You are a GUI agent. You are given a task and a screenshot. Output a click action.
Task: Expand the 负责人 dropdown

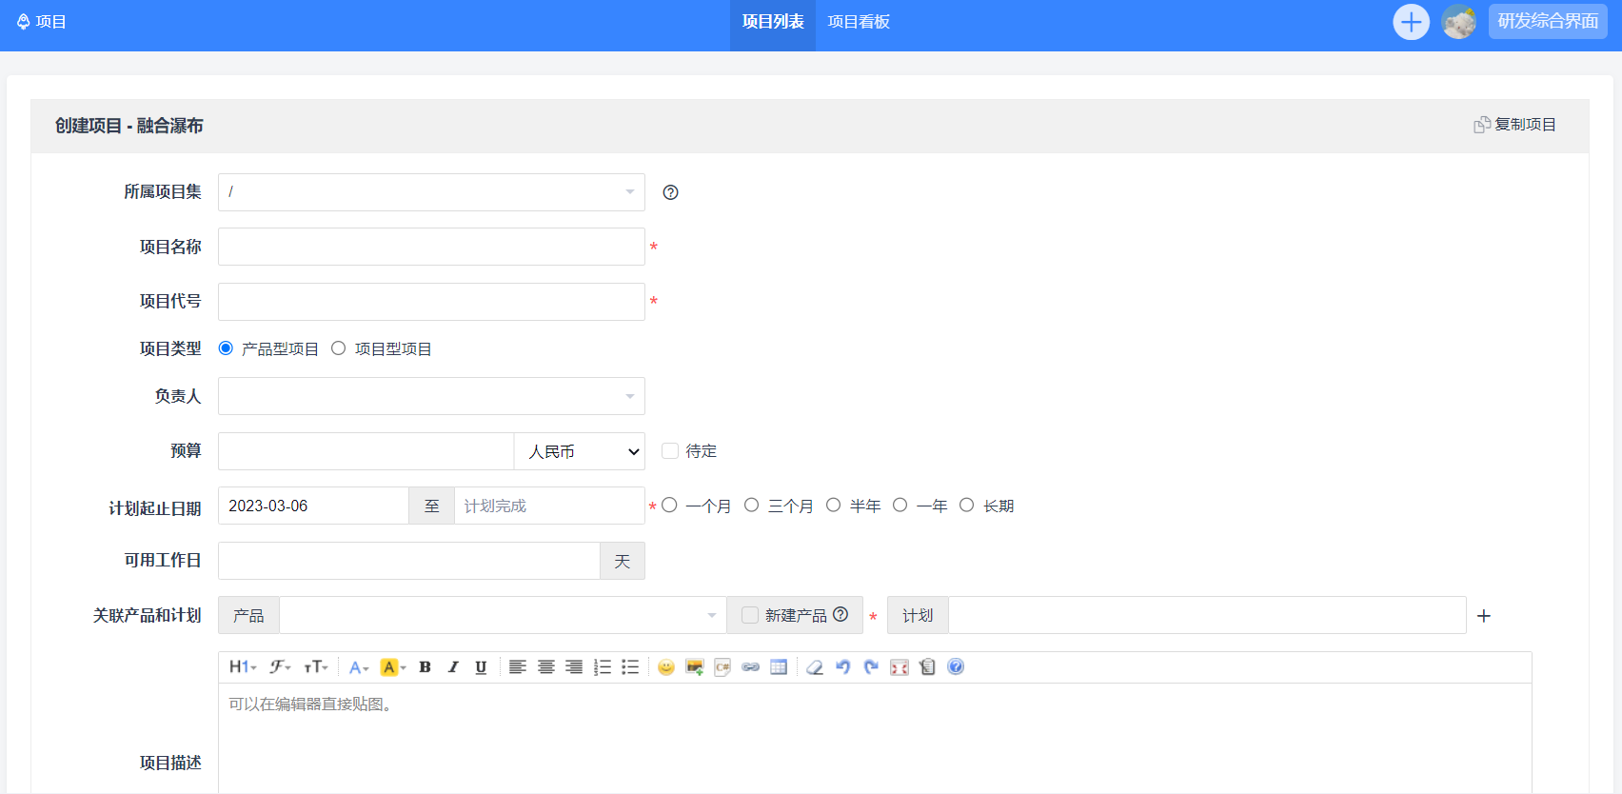(x=431, y=396)
